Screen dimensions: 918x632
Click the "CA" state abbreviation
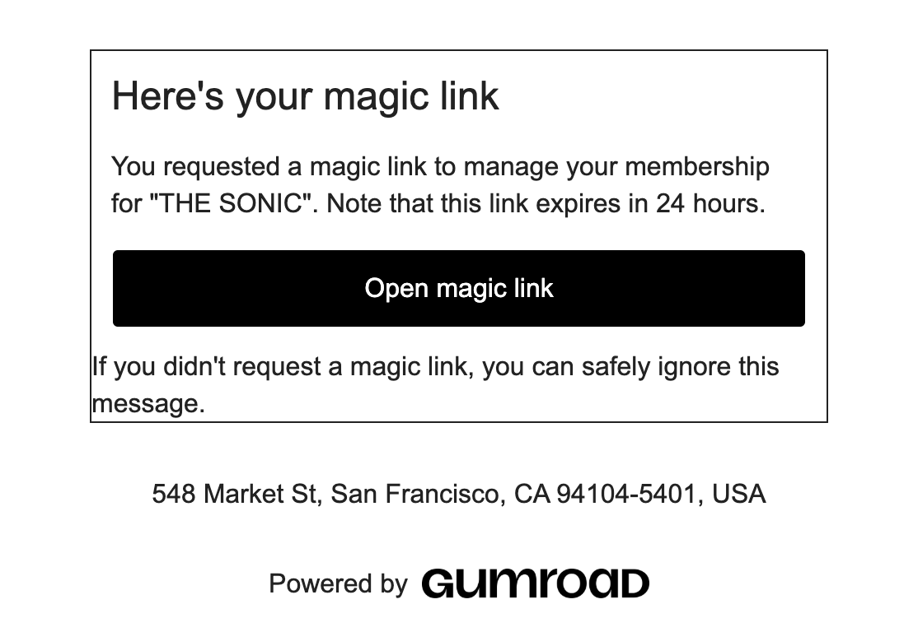coord(532,494)
